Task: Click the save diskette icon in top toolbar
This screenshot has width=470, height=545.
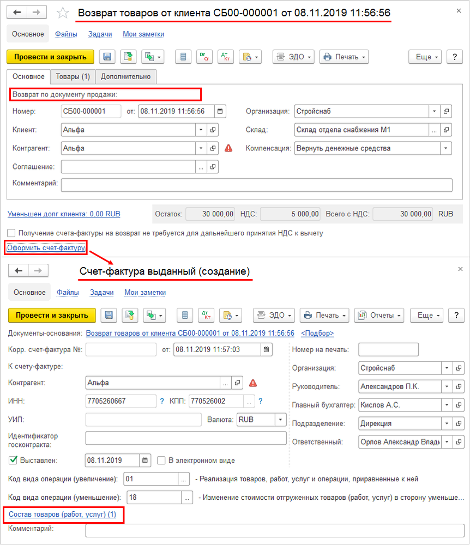Action: (107, 57)
